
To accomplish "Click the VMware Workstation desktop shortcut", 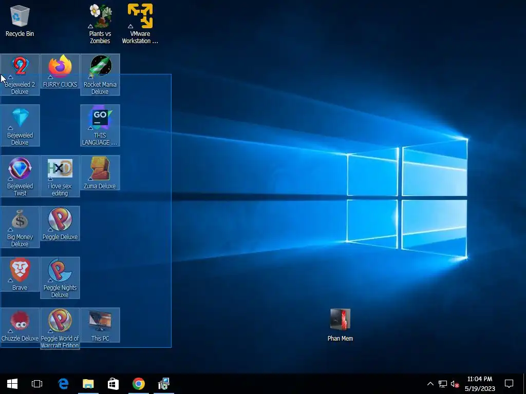I will click(140, 24).
